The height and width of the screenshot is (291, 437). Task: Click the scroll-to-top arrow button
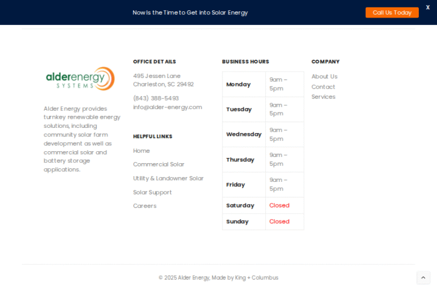pyautogui.click(x=423, y=278)
